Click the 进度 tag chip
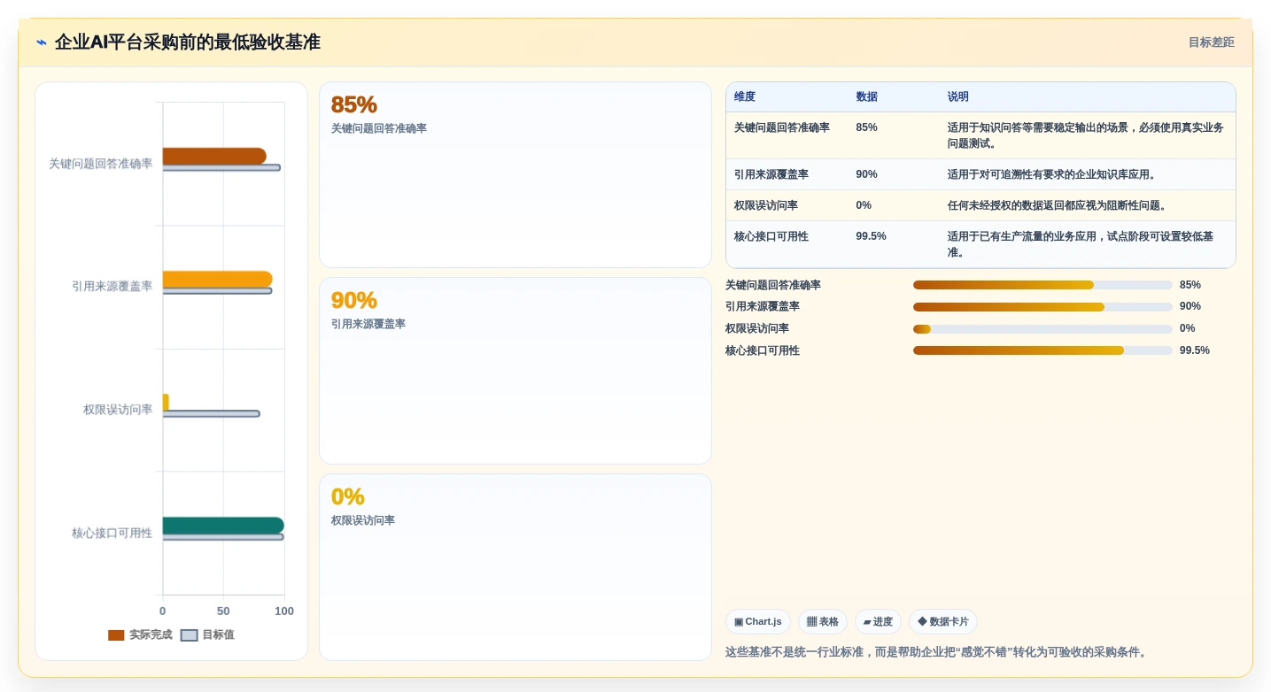The height and width of the screenshot is (692, 1271). pyautogui.click(x=878, y=622)
